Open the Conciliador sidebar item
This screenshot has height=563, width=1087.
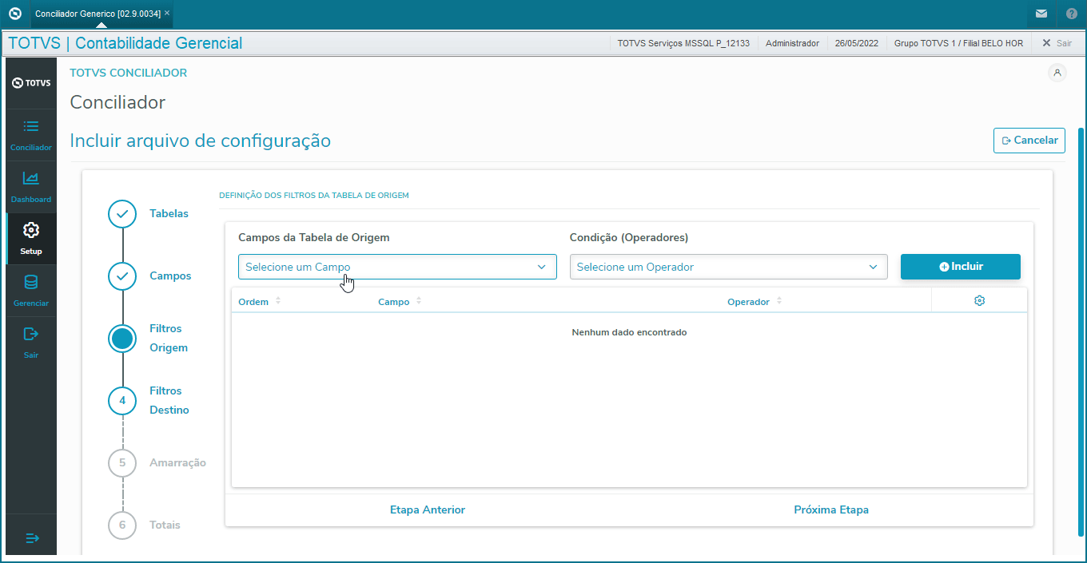coord(31,136)
